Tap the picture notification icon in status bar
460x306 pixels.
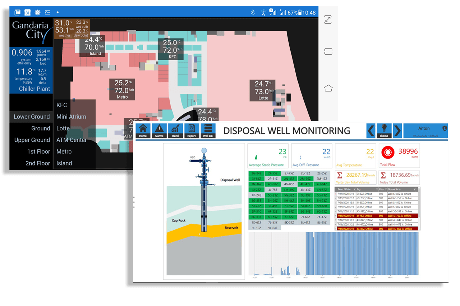[x=47, y=13]
